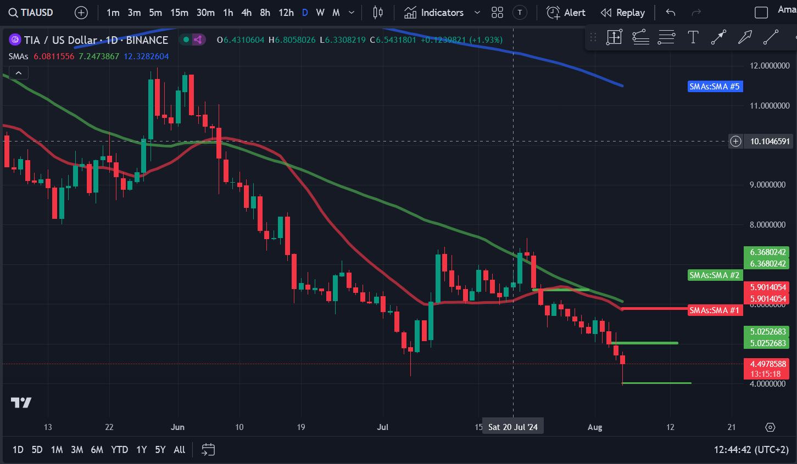
Task: Open the Indicators panel
Action: [434, 12]
